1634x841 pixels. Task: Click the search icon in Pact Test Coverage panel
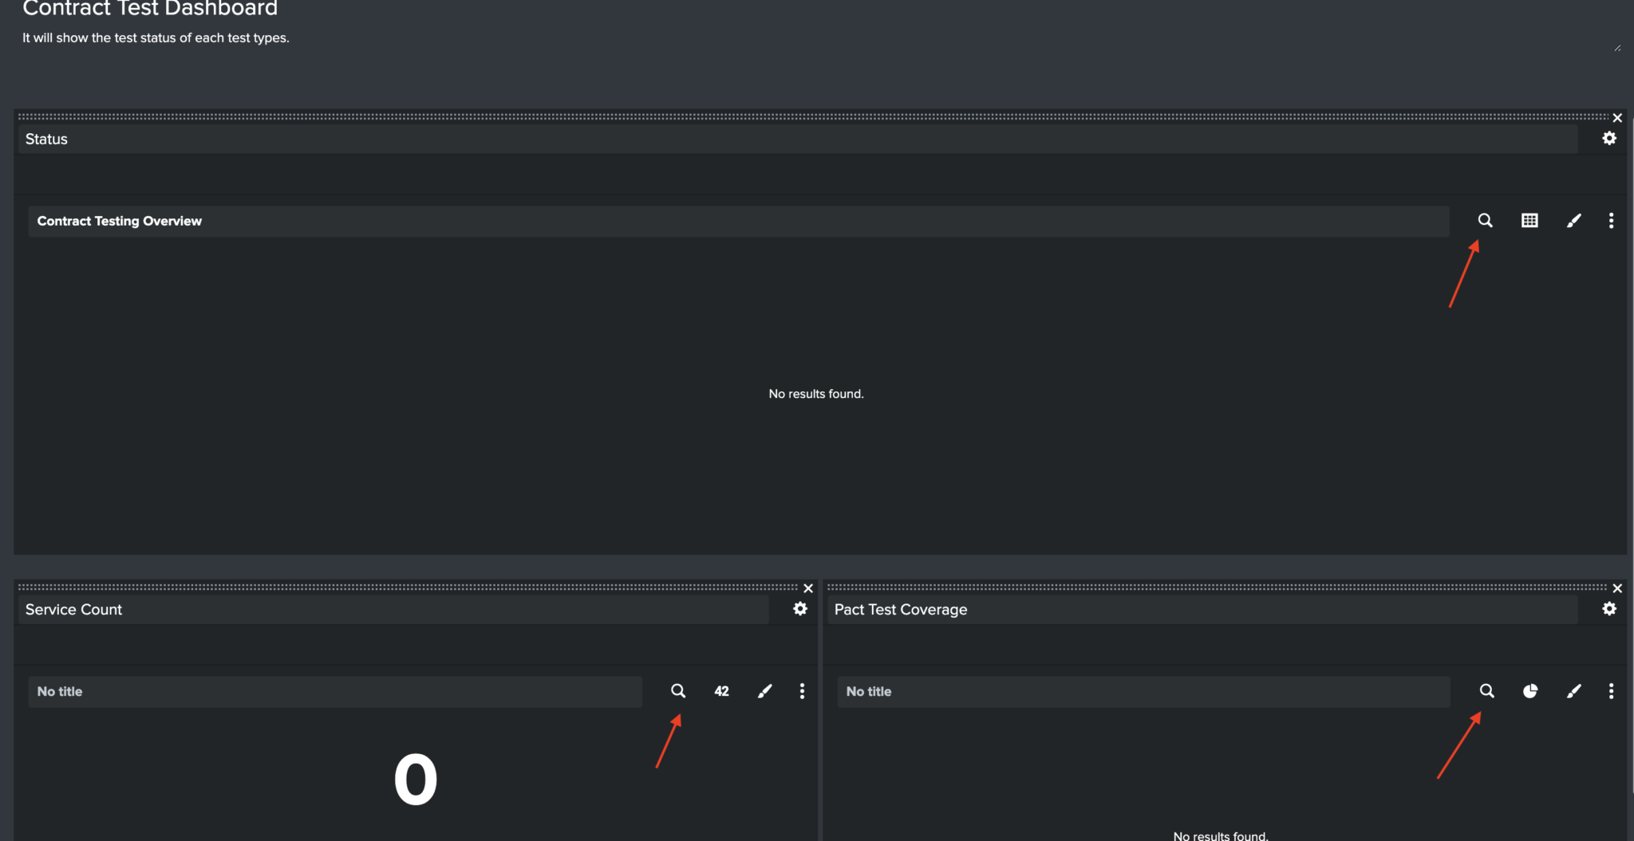[x=1486, y=691]
